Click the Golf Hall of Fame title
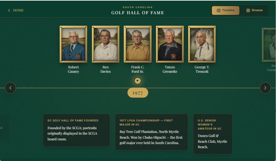The width and height of the screenshot is (276, 161). tap(138, 13)
